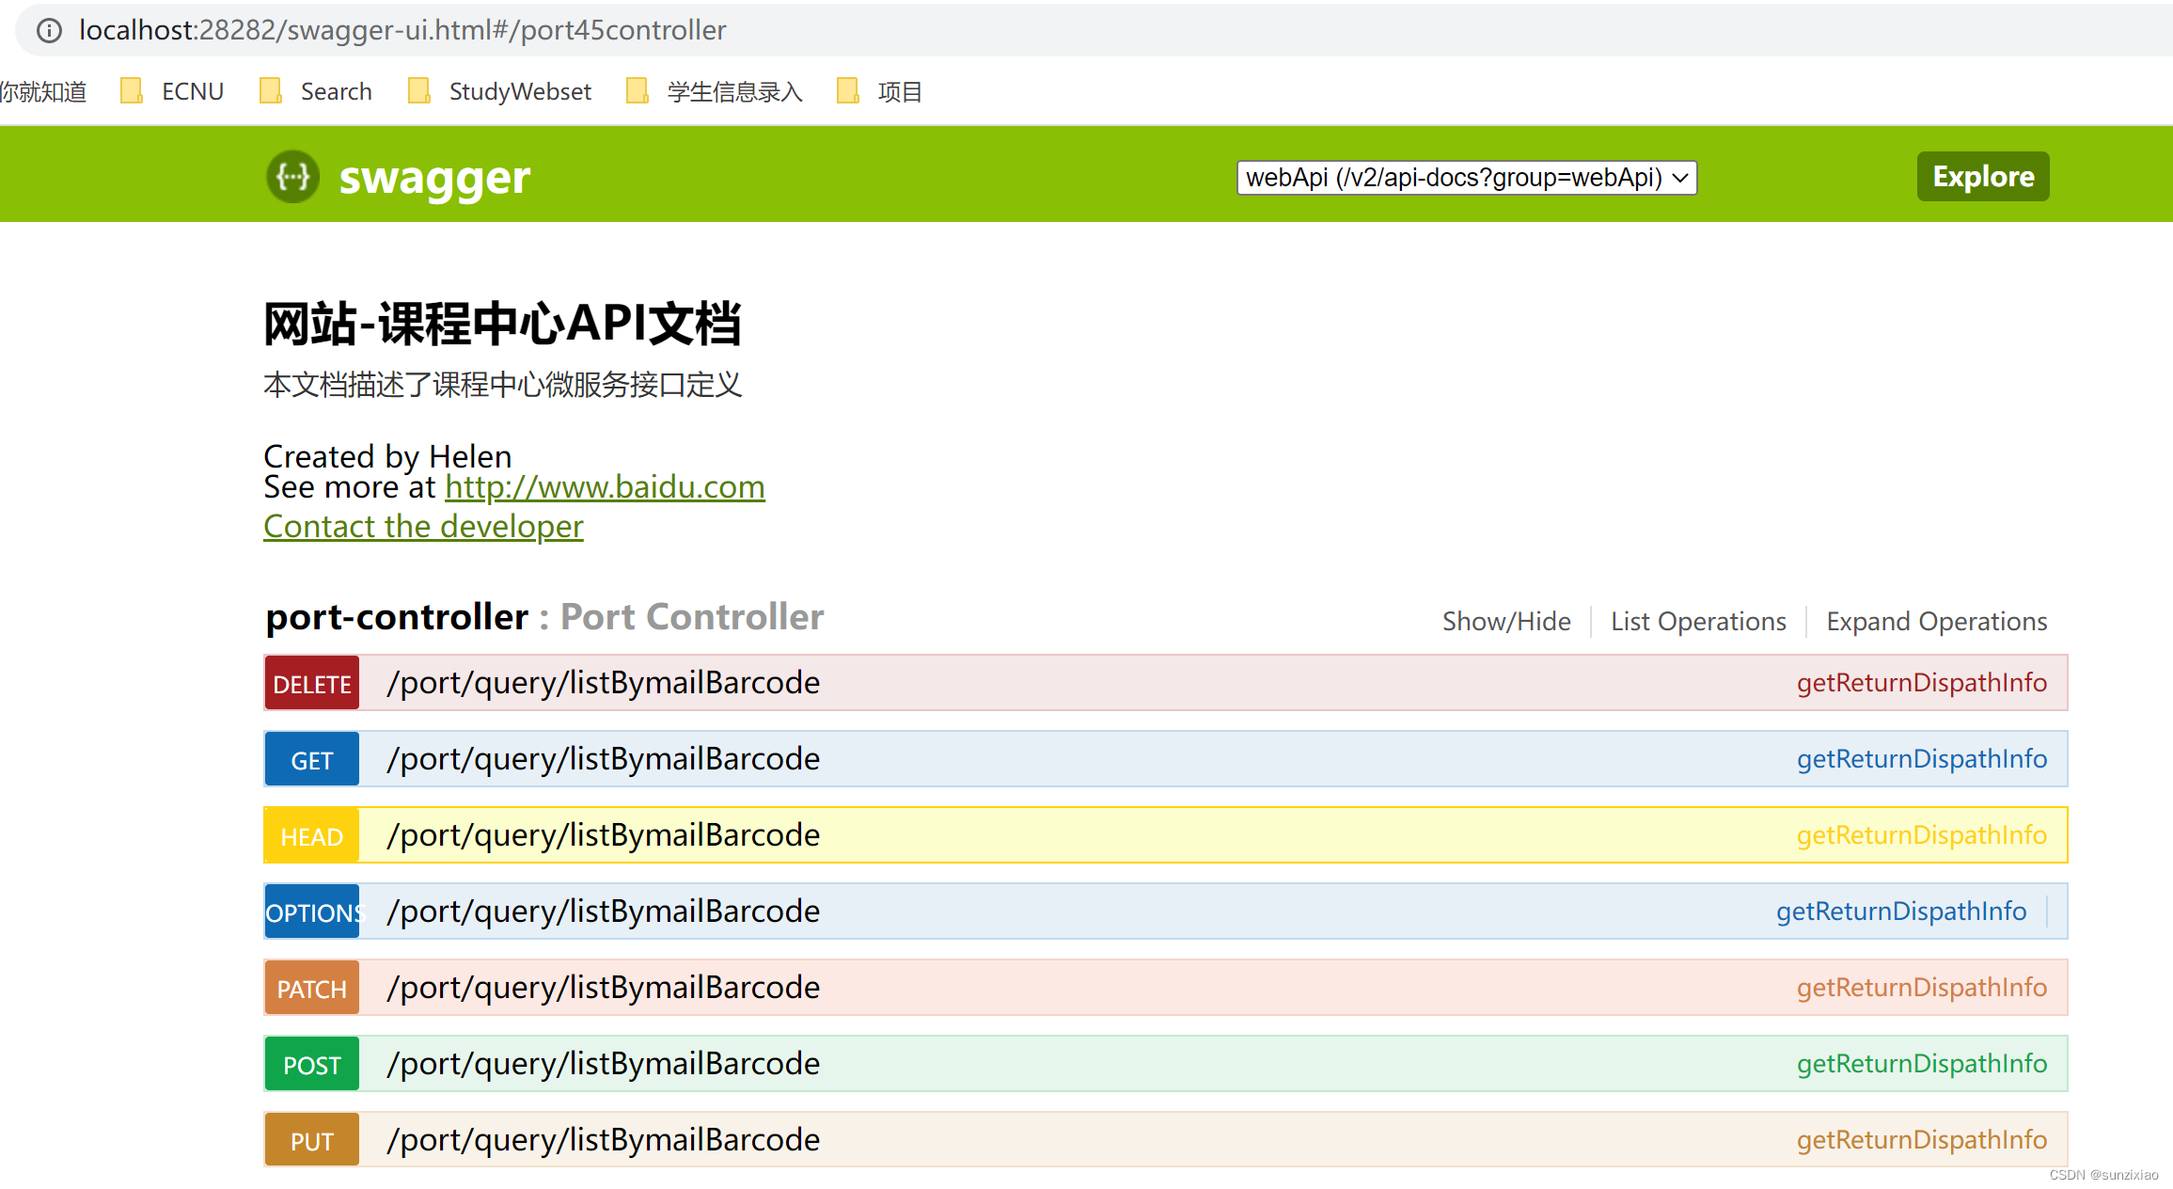Collapse operations using List Operations
The image size is (2173, 1189).
click(1698, 621)
